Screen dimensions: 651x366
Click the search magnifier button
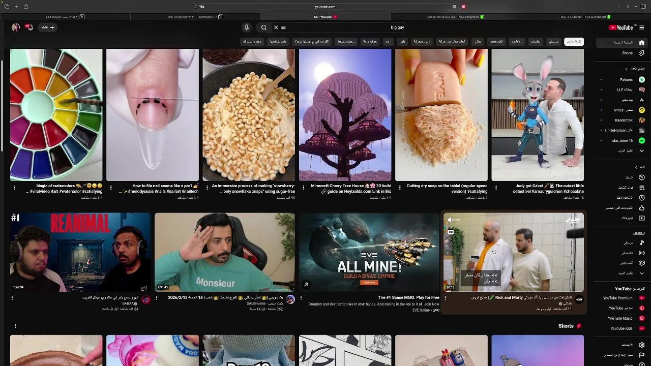click(263, 27)
